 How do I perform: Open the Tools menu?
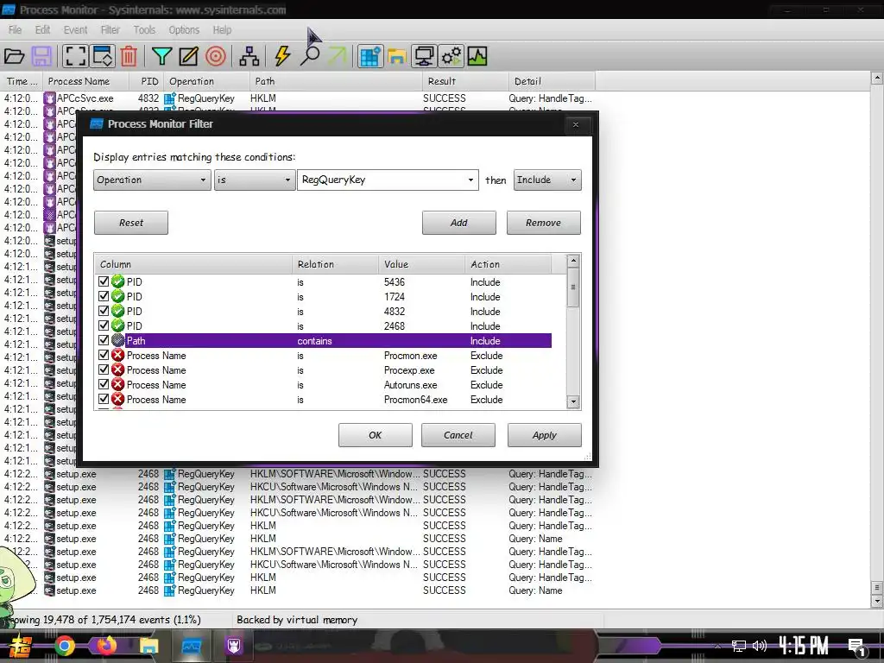(144, 30)
